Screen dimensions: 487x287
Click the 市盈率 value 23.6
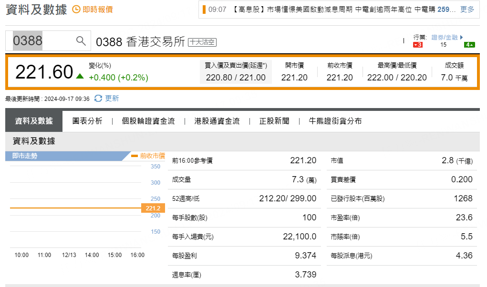coord(464,217)
